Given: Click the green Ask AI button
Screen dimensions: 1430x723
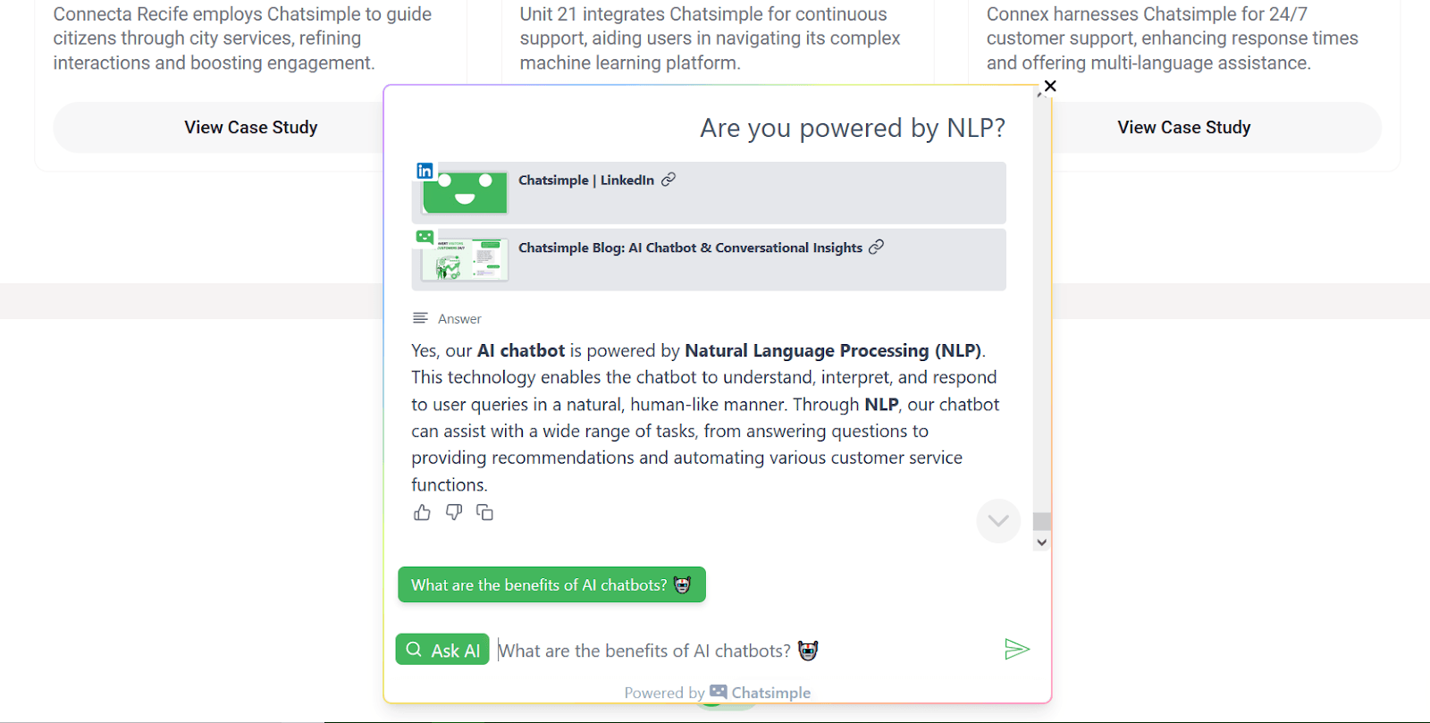Looking at the screenshot, I should click(x=442, y=650).
